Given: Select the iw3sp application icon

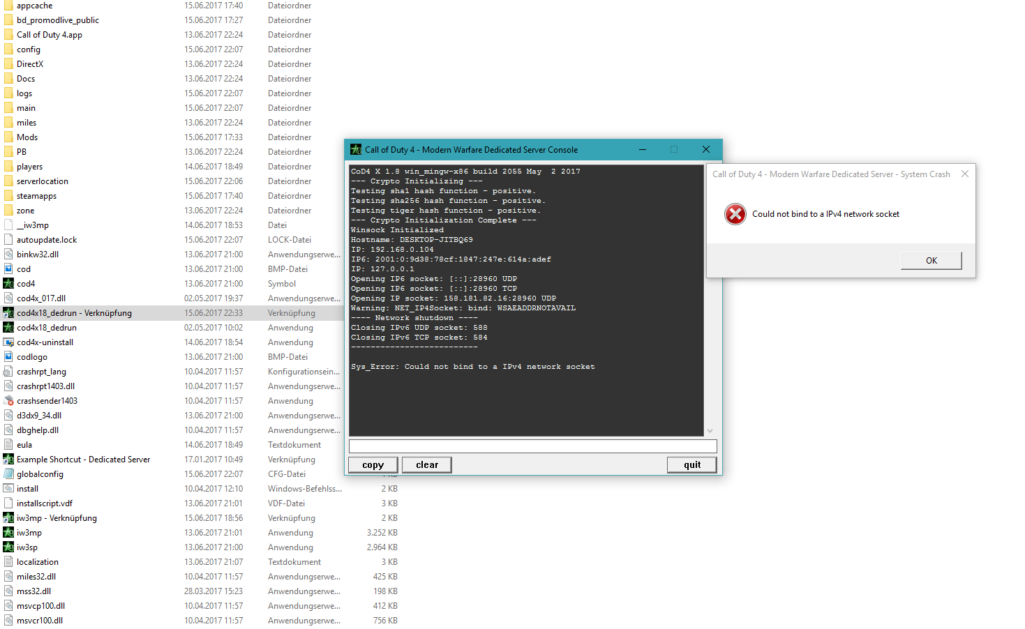Looking at the screenshot, I should [x=8, y=547].
